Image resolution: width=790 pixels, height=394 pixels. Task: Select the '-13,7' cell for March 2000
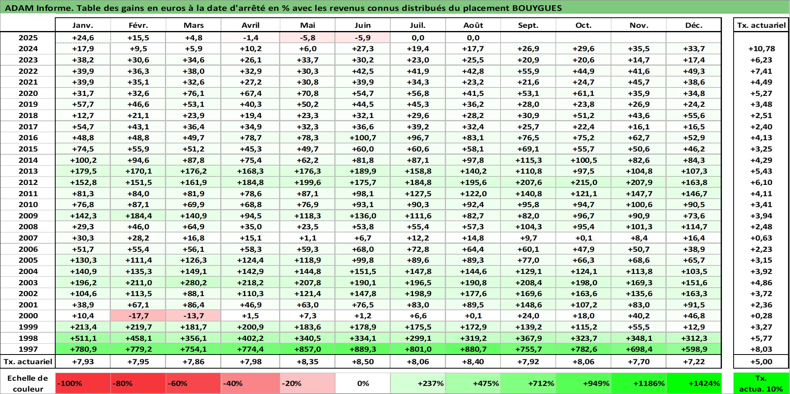point(194,316)
